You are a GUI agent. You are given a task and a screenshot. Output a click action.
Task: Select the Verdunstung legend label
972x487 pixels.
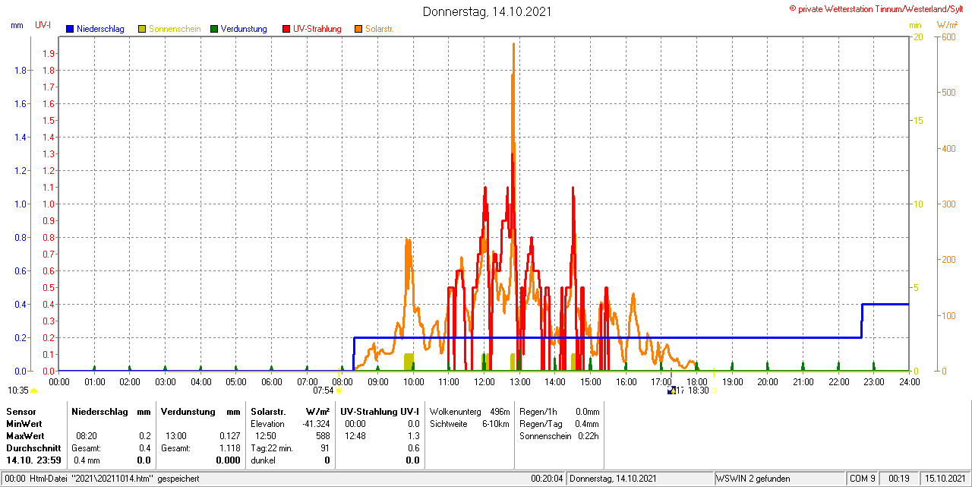coord(244,29)
